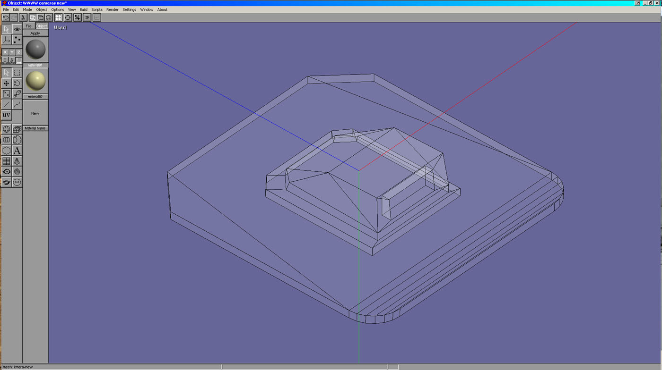Click the greyed-out Redo arrow in the toolbar
Viewport: 662px width, 370px height.
point(14,17)
